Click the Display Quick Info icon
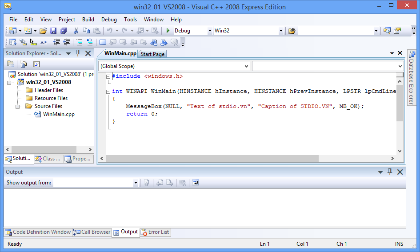420x252 pixels. point(33,42)
